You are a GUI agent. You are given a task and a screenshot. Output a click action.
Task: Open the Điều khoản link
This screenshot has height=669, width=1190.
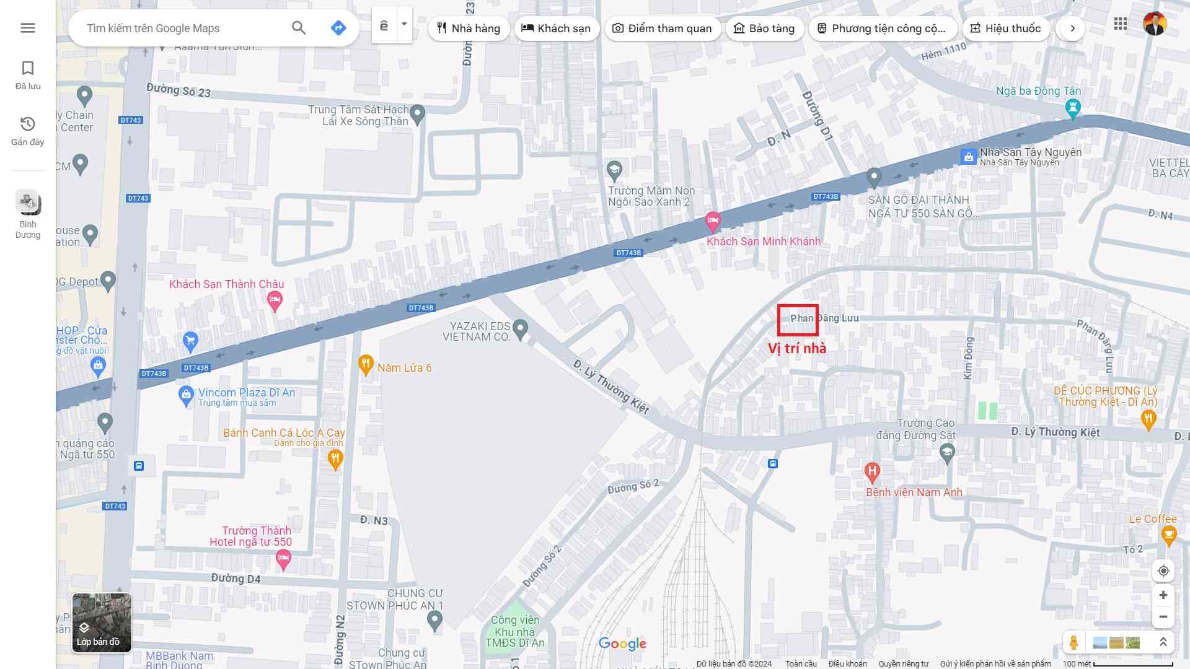847,663
